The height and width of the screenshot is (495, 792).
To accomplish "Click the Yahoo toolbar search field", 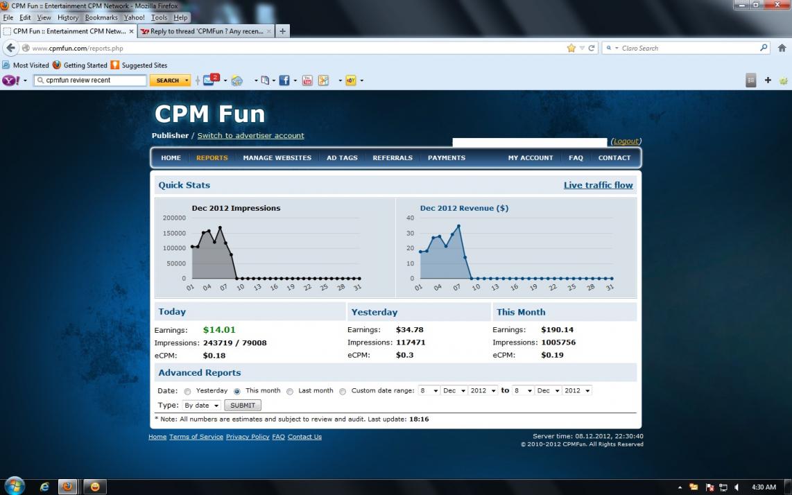I will (90, 80).
